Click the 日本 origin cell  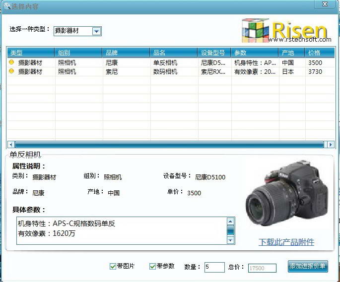288,72
